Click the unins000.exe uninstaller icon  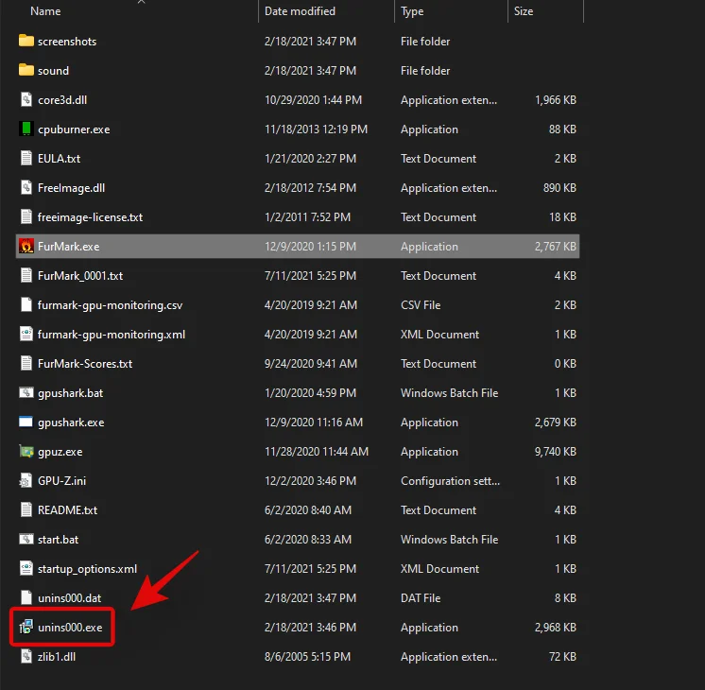click(x=26, y=628)
